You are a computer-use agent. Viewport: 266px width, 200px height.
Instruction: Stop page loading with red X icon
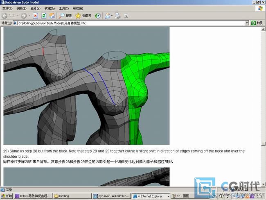coord(35,16)
